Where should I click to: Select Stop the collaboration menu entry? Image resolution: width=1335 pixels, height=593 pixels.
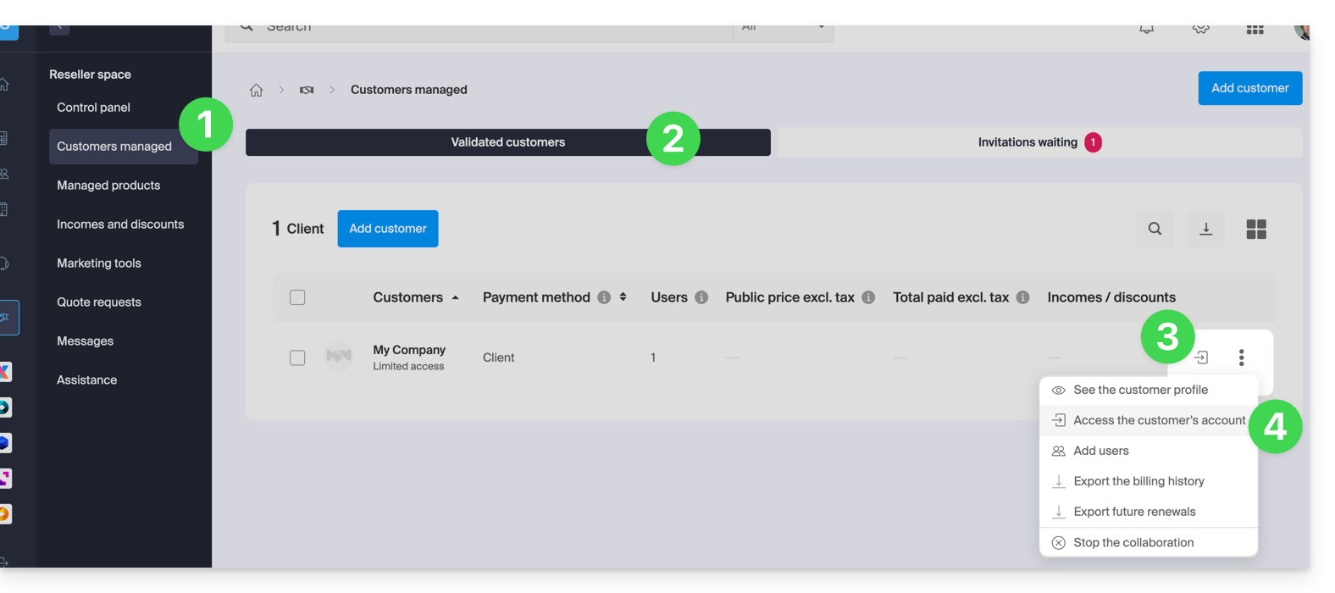pos(1133,542)
